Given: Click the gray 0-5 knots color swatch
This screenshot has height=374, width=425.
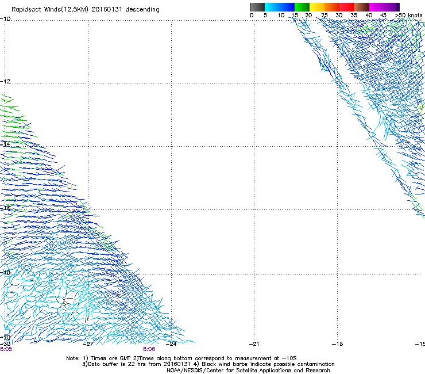Looking at the screenshot, I should click(x=257, y=7).
